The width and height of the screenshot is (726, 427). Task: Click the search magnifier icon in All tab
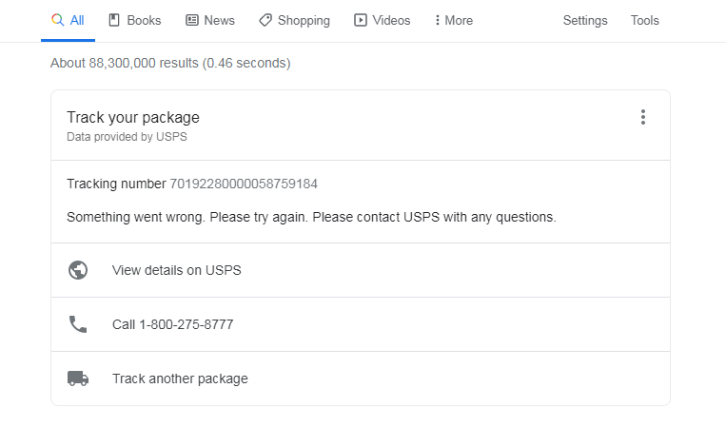point(57,20)
